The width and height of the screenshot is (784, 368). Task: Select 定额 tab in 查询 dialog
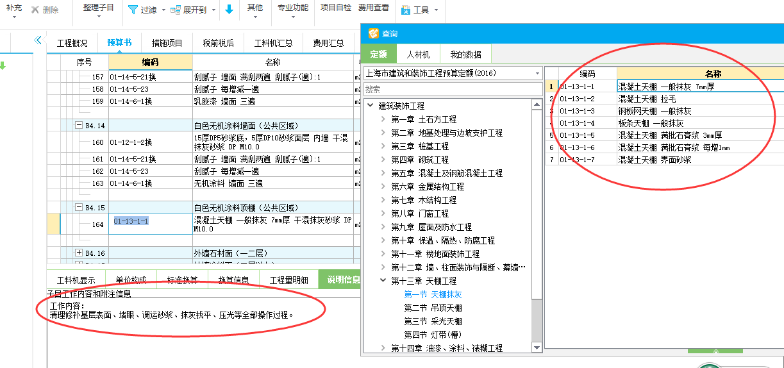(x=379, y=54)
